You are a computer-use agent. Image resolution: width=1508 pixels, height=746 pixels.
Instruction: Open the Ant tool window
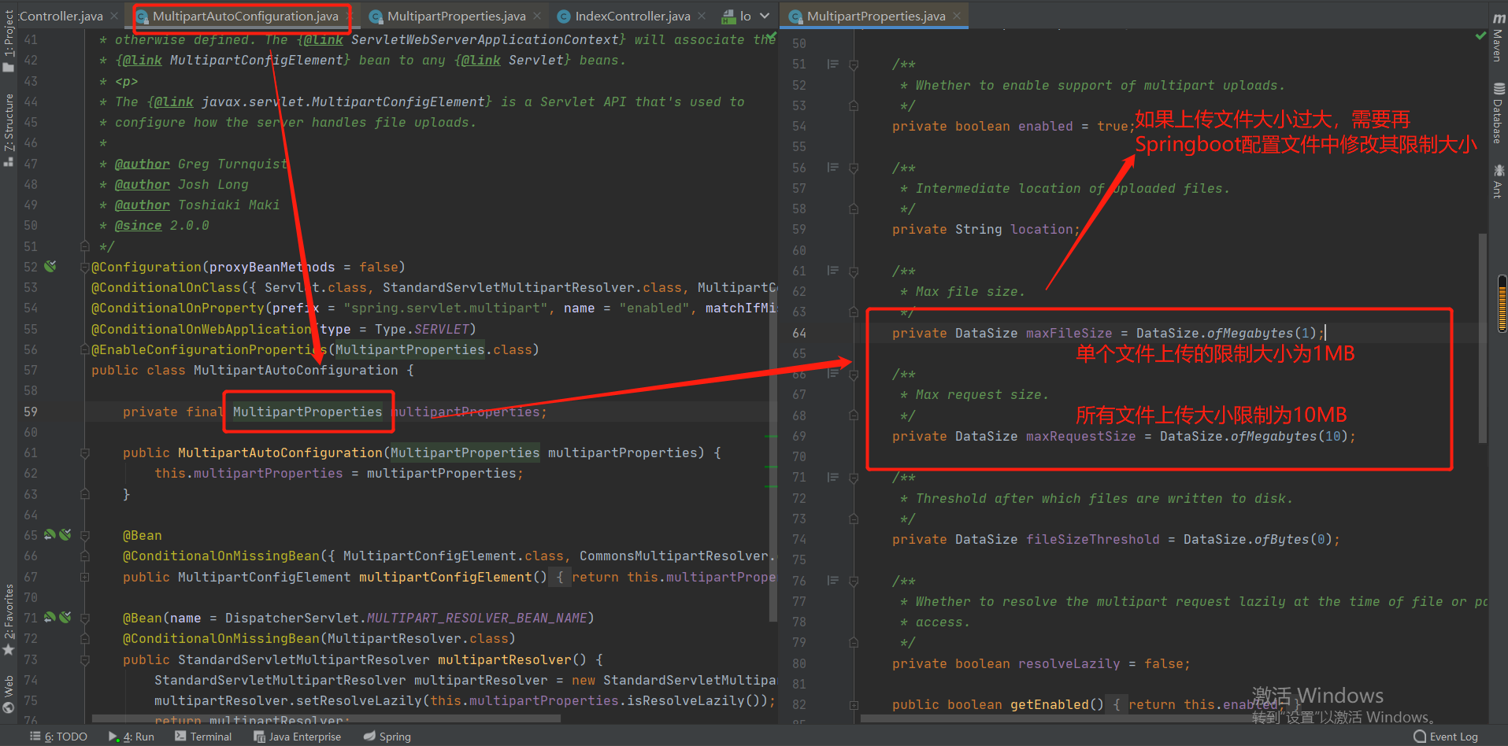pos(1499,180)
